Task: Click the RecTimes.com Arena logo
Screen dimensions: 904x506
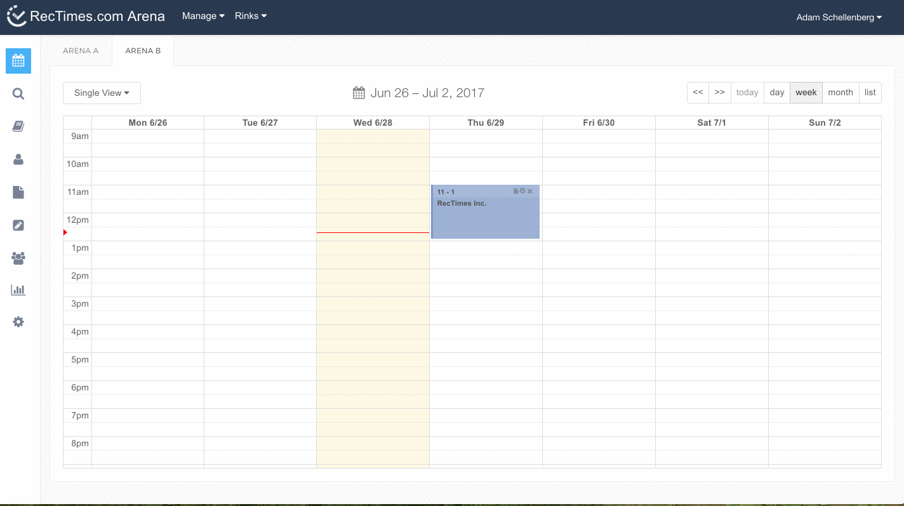Action: pyautogui.click(x=86, y=17)
